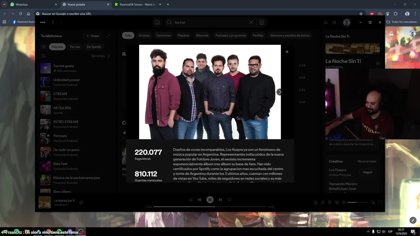Viewport: 420px width, 236px height.
Task: Go to Spotify home icon
Action: (x=157, y=22)
